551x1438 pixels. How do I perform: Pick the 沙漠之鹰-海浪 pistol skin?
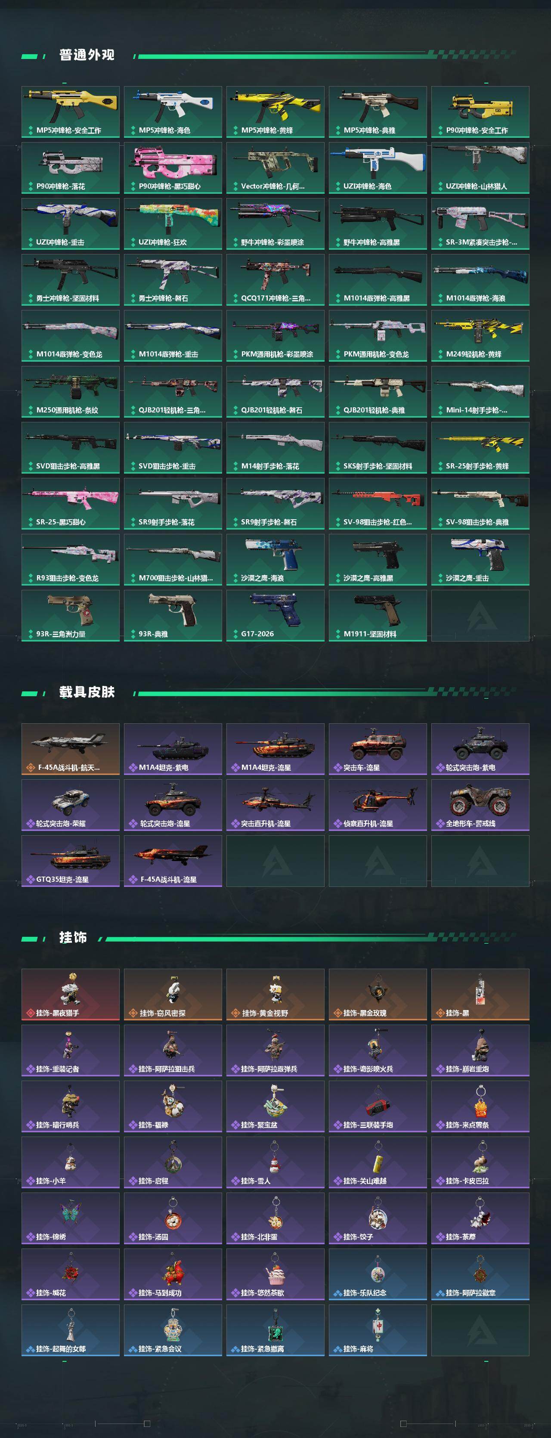[275, 559]
